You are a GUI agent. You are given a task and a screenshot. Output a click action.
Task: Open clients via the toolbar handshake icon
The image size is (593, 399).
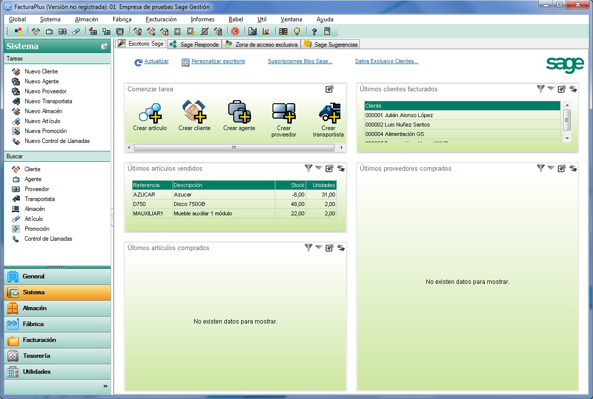coord(36,31)
